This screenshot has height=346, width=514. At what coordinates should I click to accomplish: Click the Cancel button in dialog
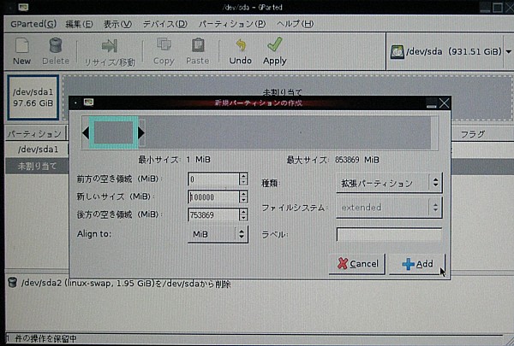(x=357, y=264)
